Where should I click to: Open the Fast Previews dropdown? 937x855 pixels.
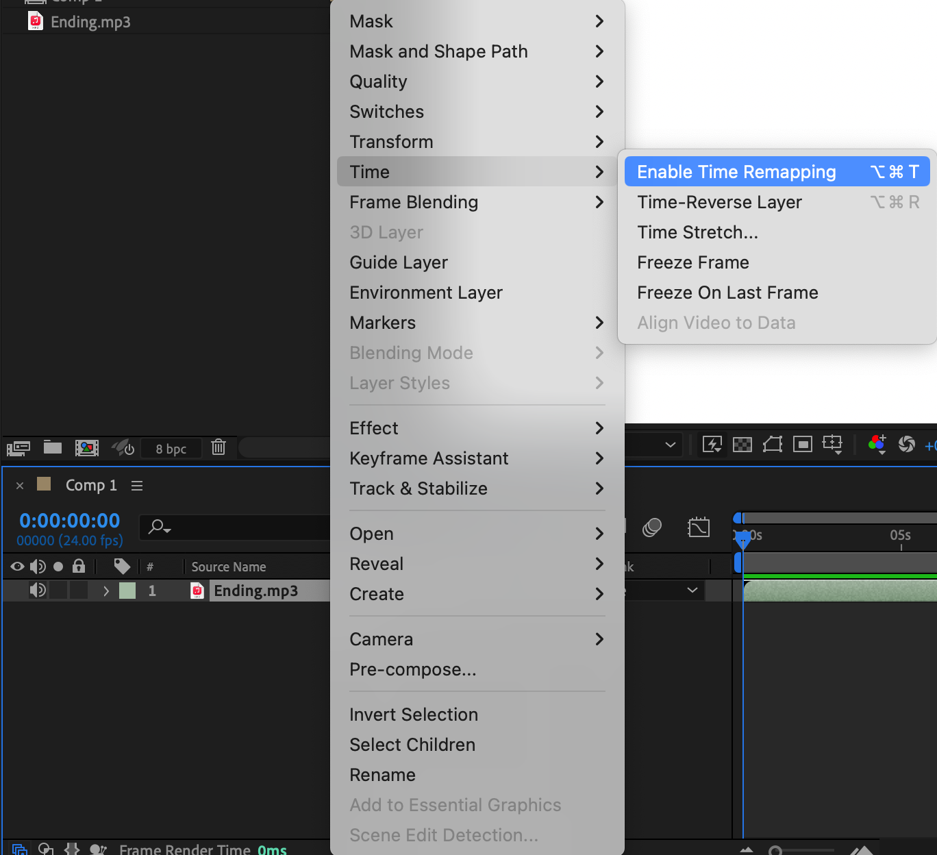712,445
